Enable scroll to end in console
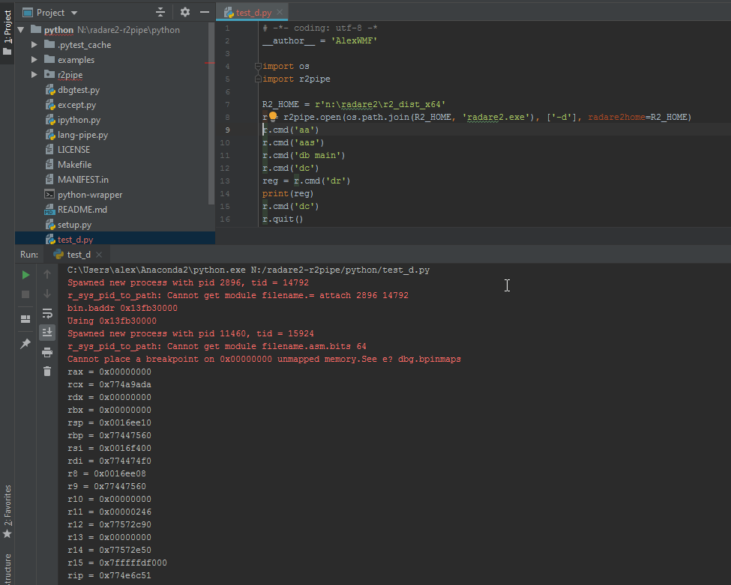The height and width of the screenshot is (585, 731). pos(47,332)
